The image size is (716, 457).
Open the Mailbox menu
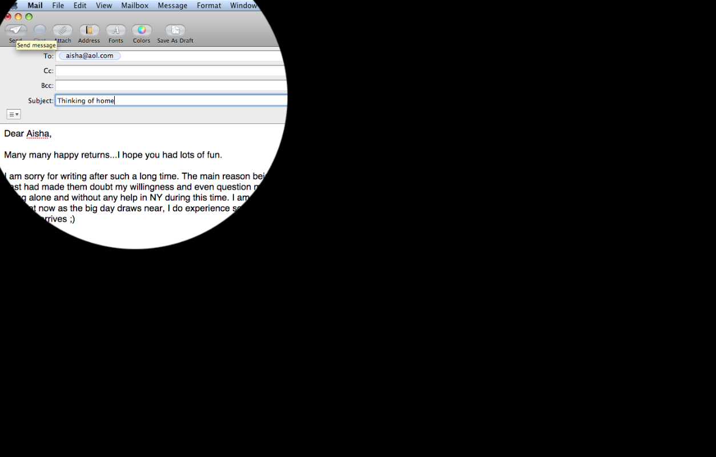click(135, 6)
